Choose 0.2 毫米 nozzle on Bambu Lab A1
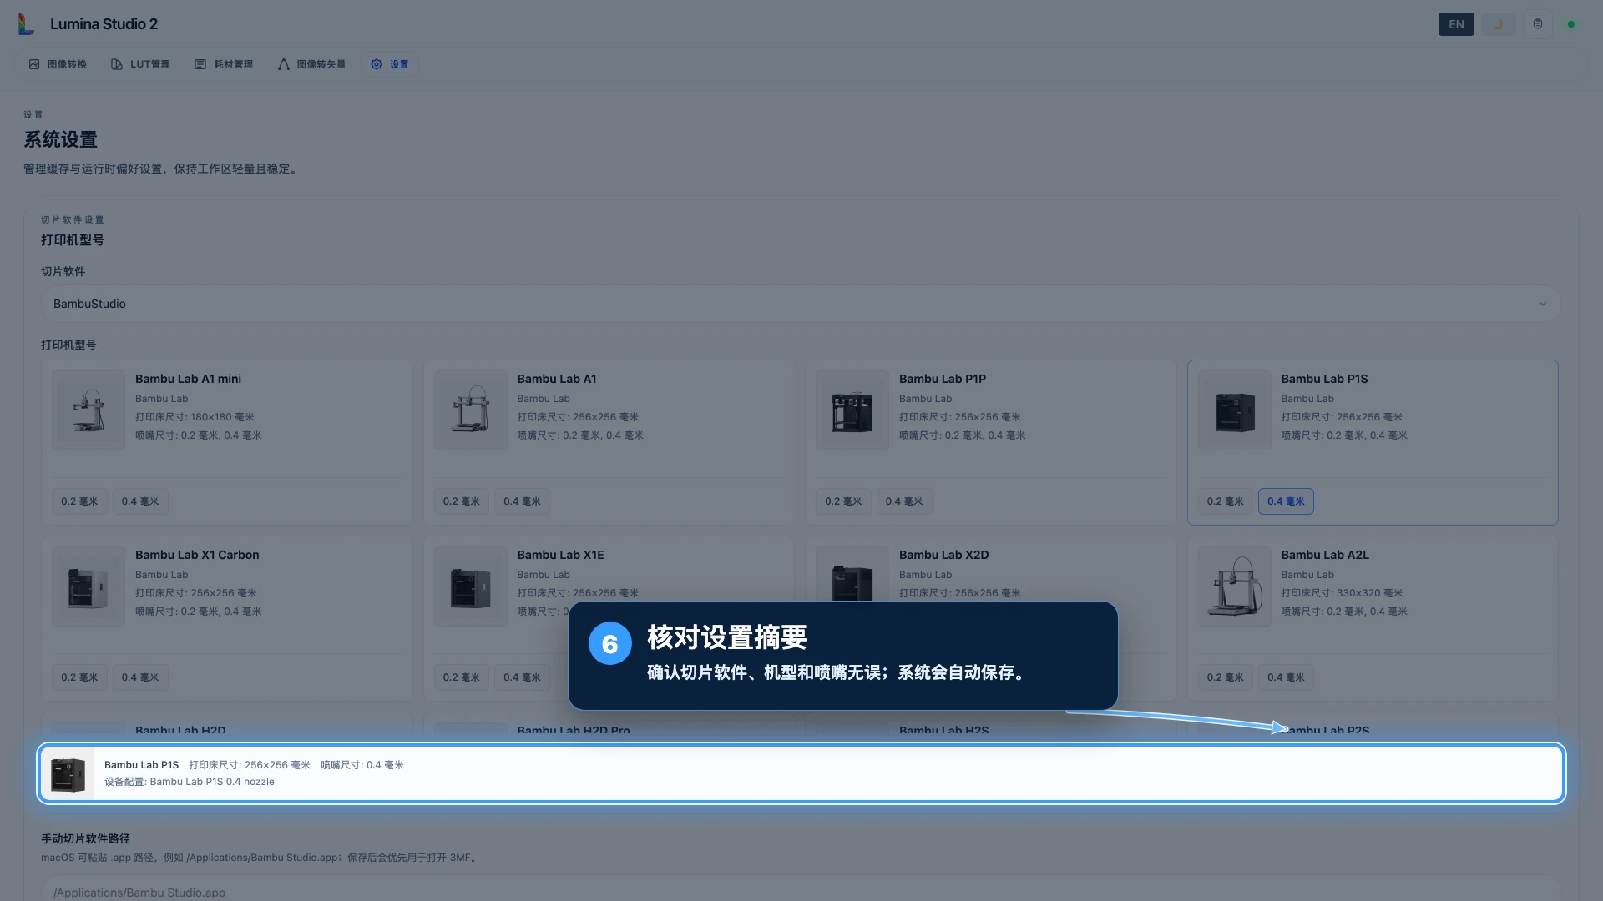The image size is (1603, 901). click(462, 501)
